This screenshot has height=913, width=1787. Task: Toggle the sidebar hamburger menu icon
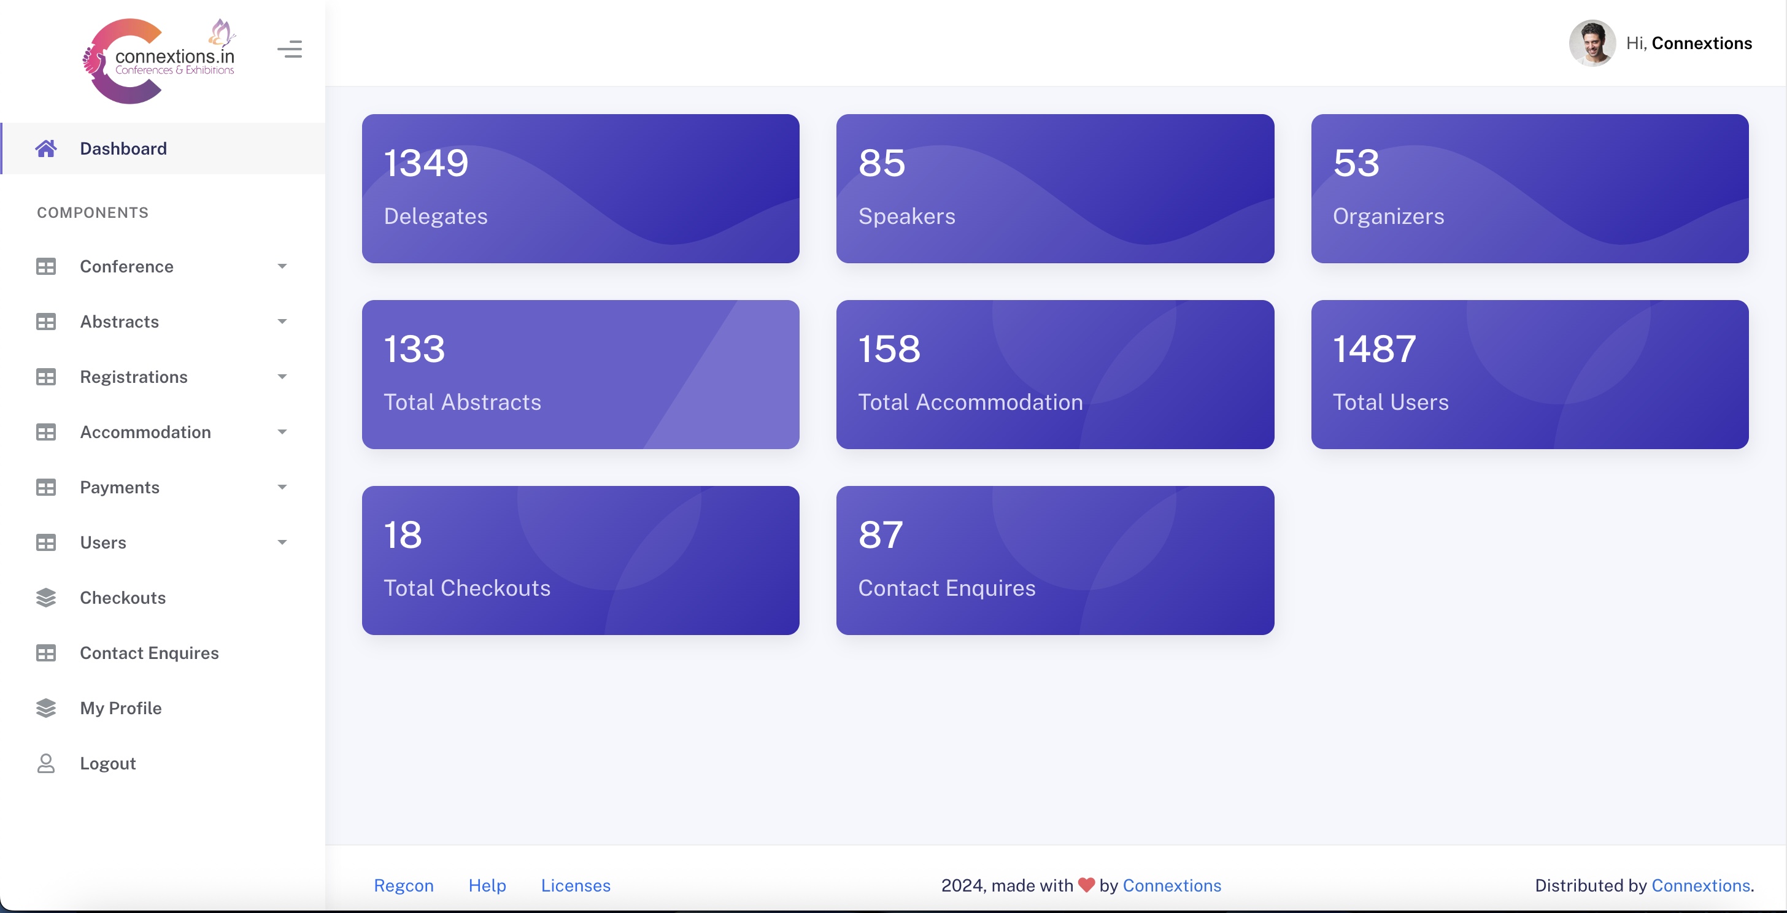pos(289,49)
